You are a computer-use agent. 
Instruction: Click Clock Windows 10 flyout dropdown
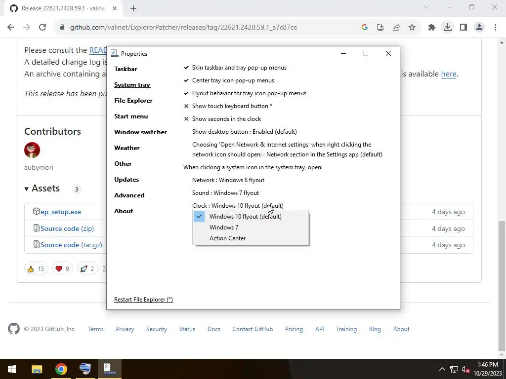click(x=238, y=206)
